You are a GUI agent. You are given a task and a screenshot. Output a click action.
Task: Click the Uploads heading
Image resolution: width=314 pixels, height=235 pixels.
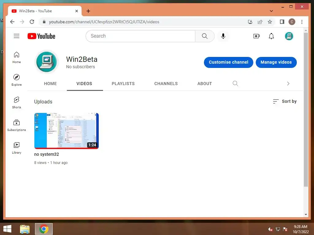[x=43, y=102]
